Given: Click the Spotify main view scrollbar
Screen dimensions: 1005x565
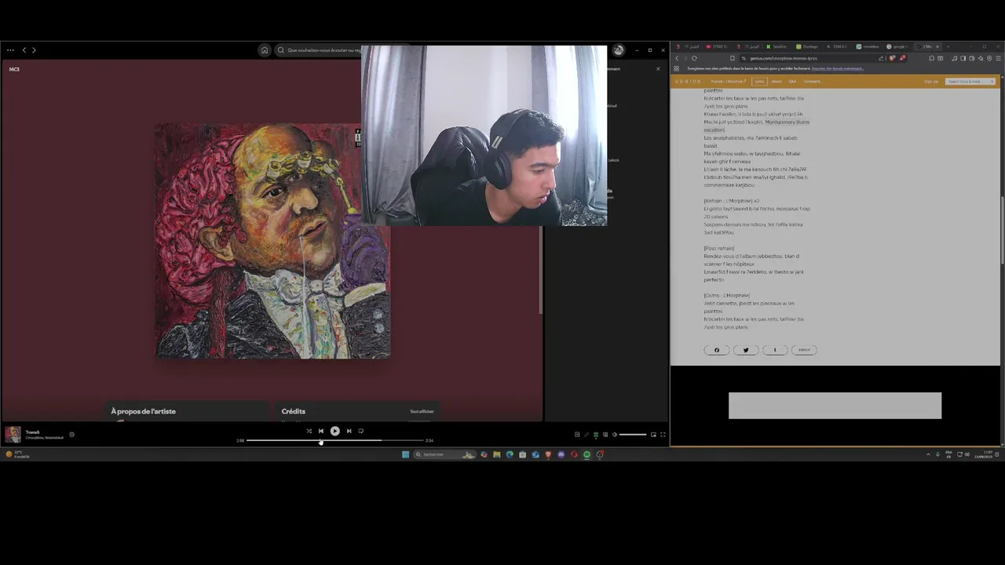Looking at the screenshot, I should coord(541,271).
